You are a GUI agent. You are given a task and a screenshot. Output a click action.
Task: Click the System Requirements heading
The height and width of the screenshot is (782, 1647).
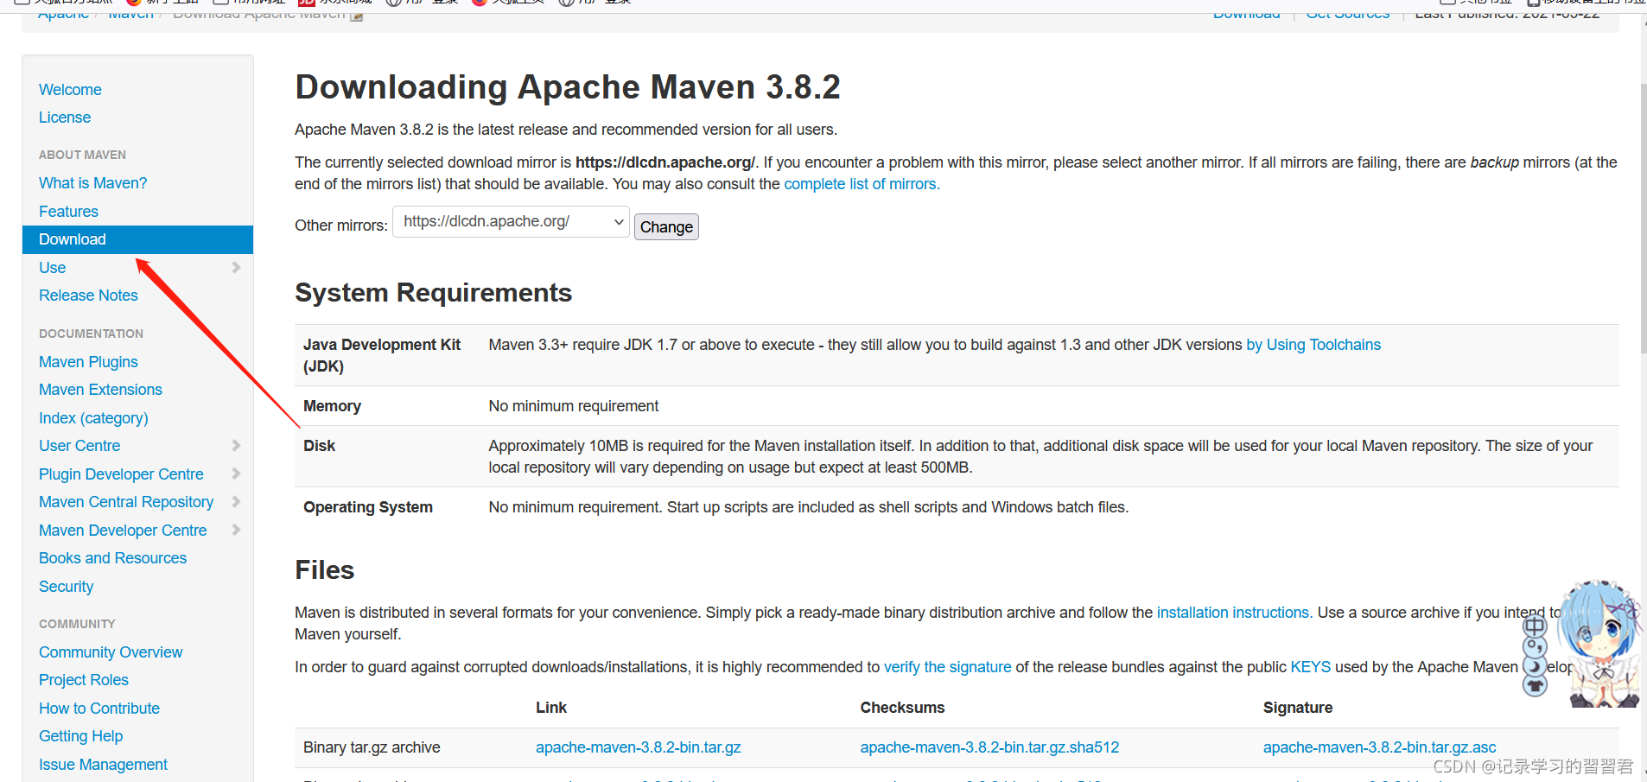pos(434,293)
